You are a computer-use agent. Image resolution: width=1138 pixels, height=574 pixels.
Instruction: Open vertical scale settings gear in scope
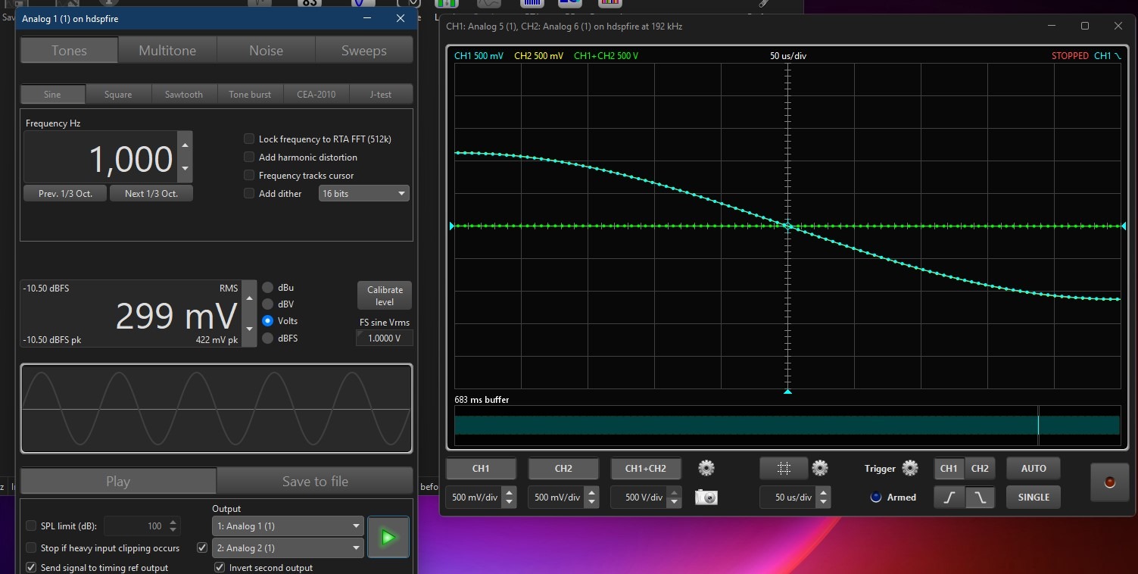(706, 468)
